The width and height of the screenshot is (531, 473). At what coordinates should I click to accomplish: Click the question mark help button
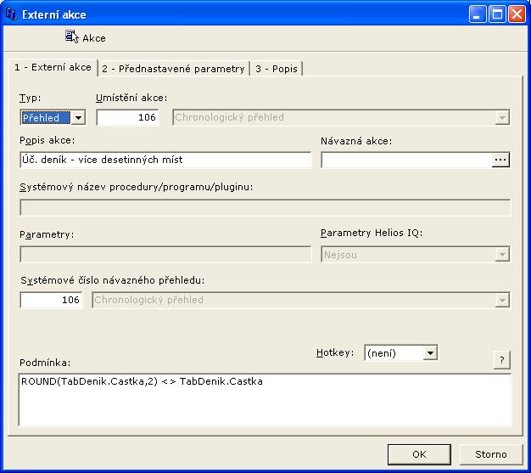(x=501, y=361)
